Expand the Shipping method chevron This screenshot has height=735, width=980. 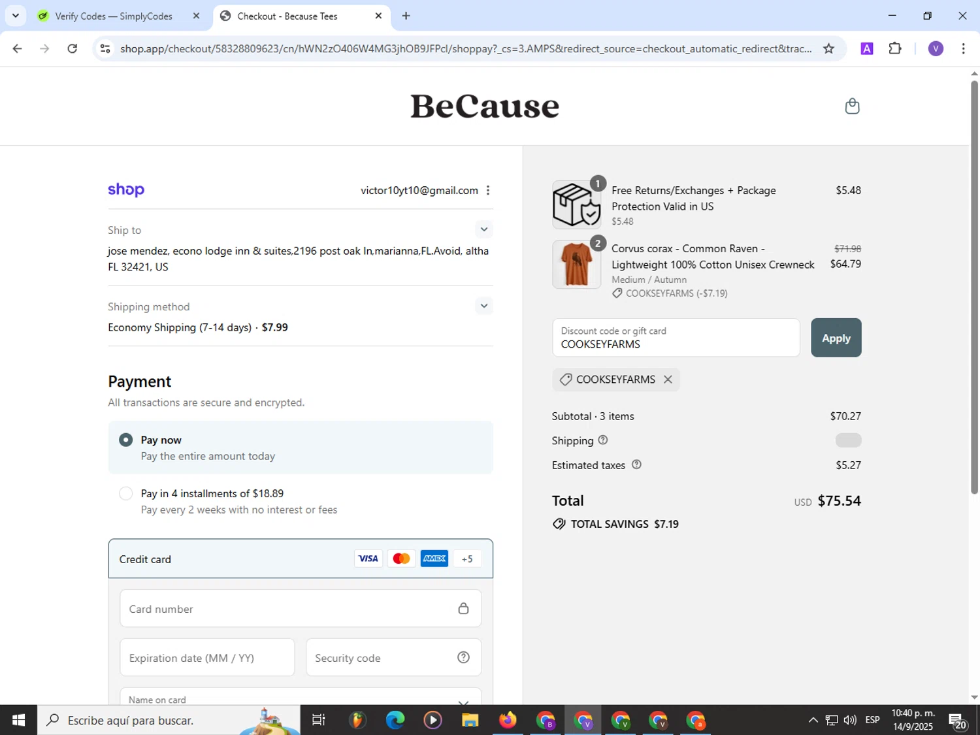(x=483, y=306)
